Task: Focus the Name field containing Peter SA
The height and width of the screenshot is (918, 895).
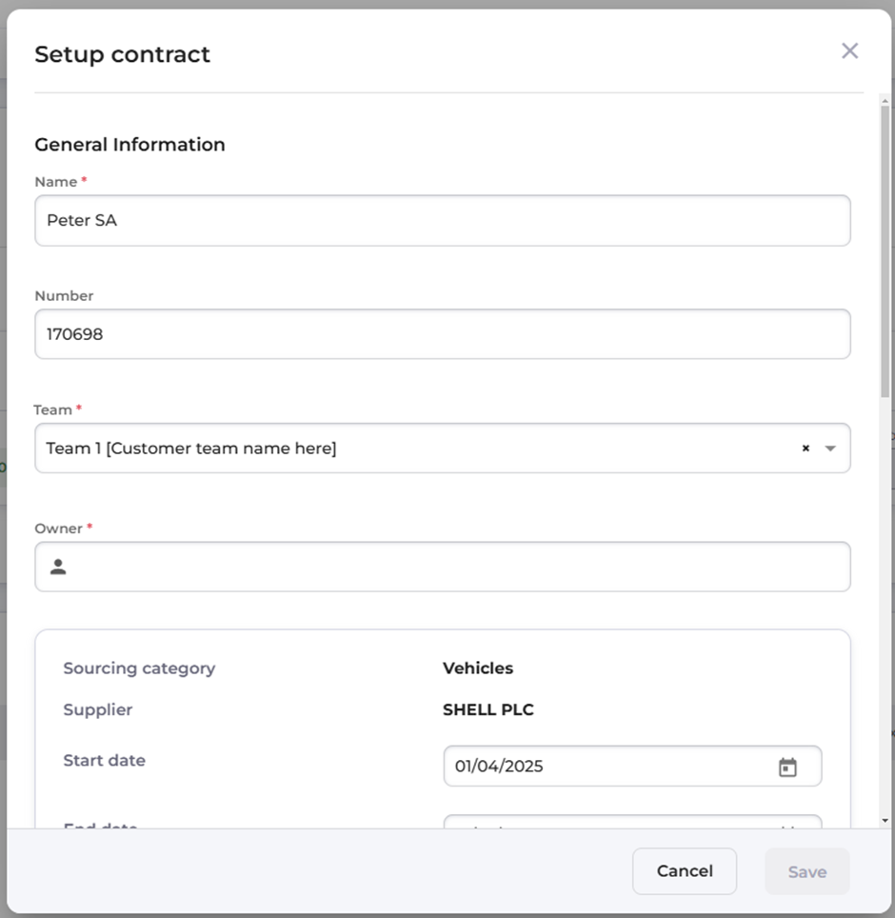Action: coord(442,221)
